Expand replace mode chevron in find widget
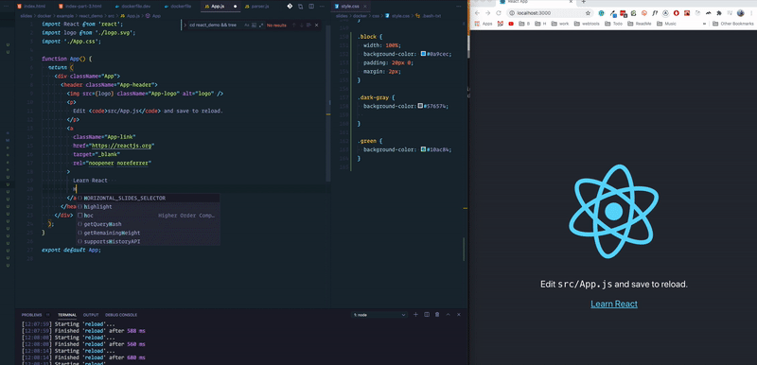Viewport: 757px width, 365px height. [185, 26]
